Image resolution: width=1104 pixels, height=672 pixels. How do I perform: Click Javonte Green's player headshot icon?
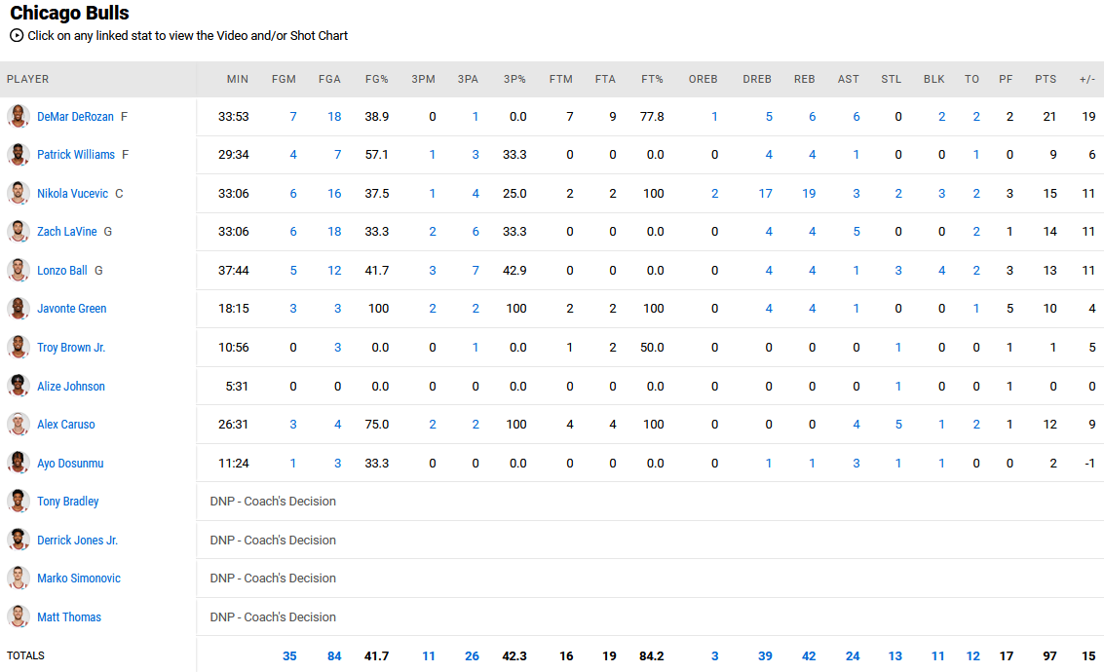tap(18, 309)
